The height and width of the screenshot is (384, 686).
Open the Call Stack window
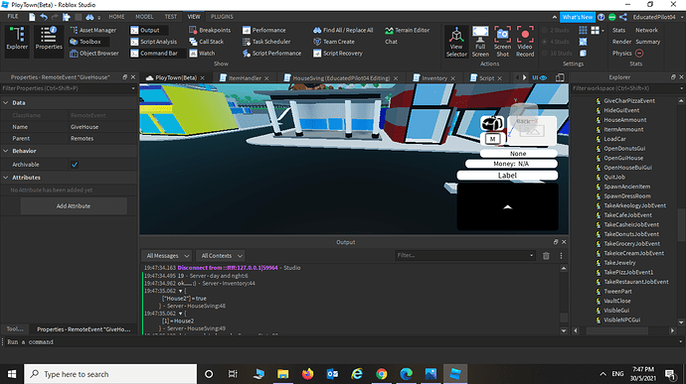pyautogui.click(x=207, y=42)
